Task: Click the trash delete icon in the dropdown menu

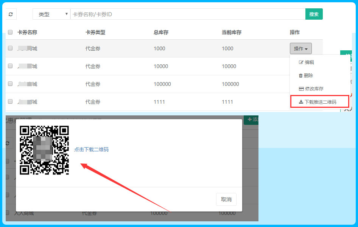Action: click(301, 76)
